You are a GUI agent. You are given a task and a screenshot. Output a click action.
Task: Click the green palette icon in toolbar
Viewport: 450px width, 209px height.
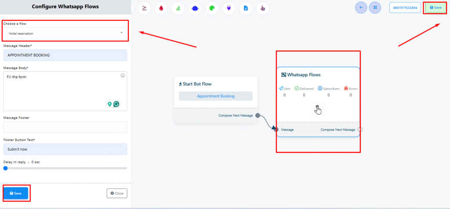click(x=212, y=8)
